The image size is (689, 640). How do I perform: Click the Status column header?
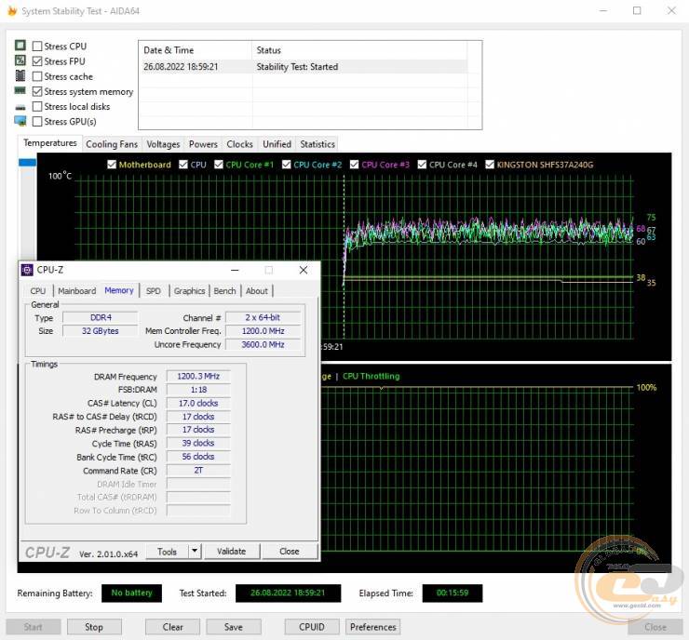pos(359,50)
